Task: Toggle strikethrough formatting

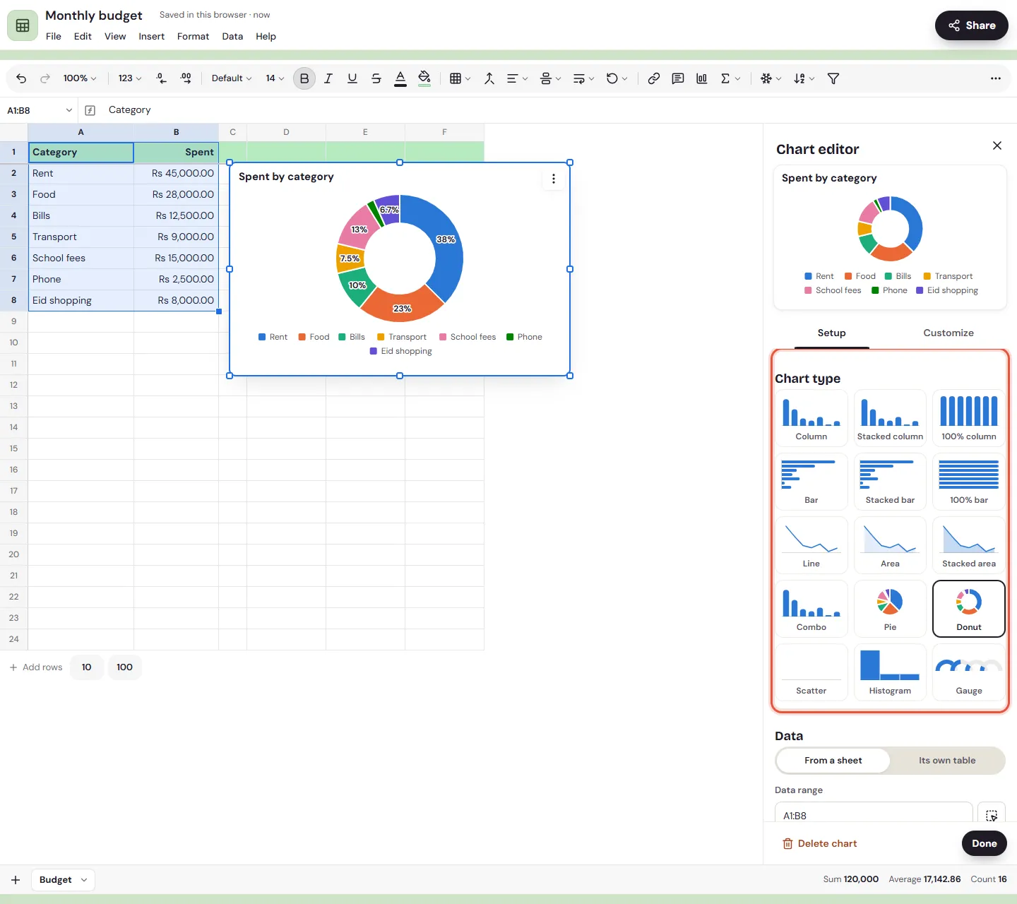Action: click(376, 78)
